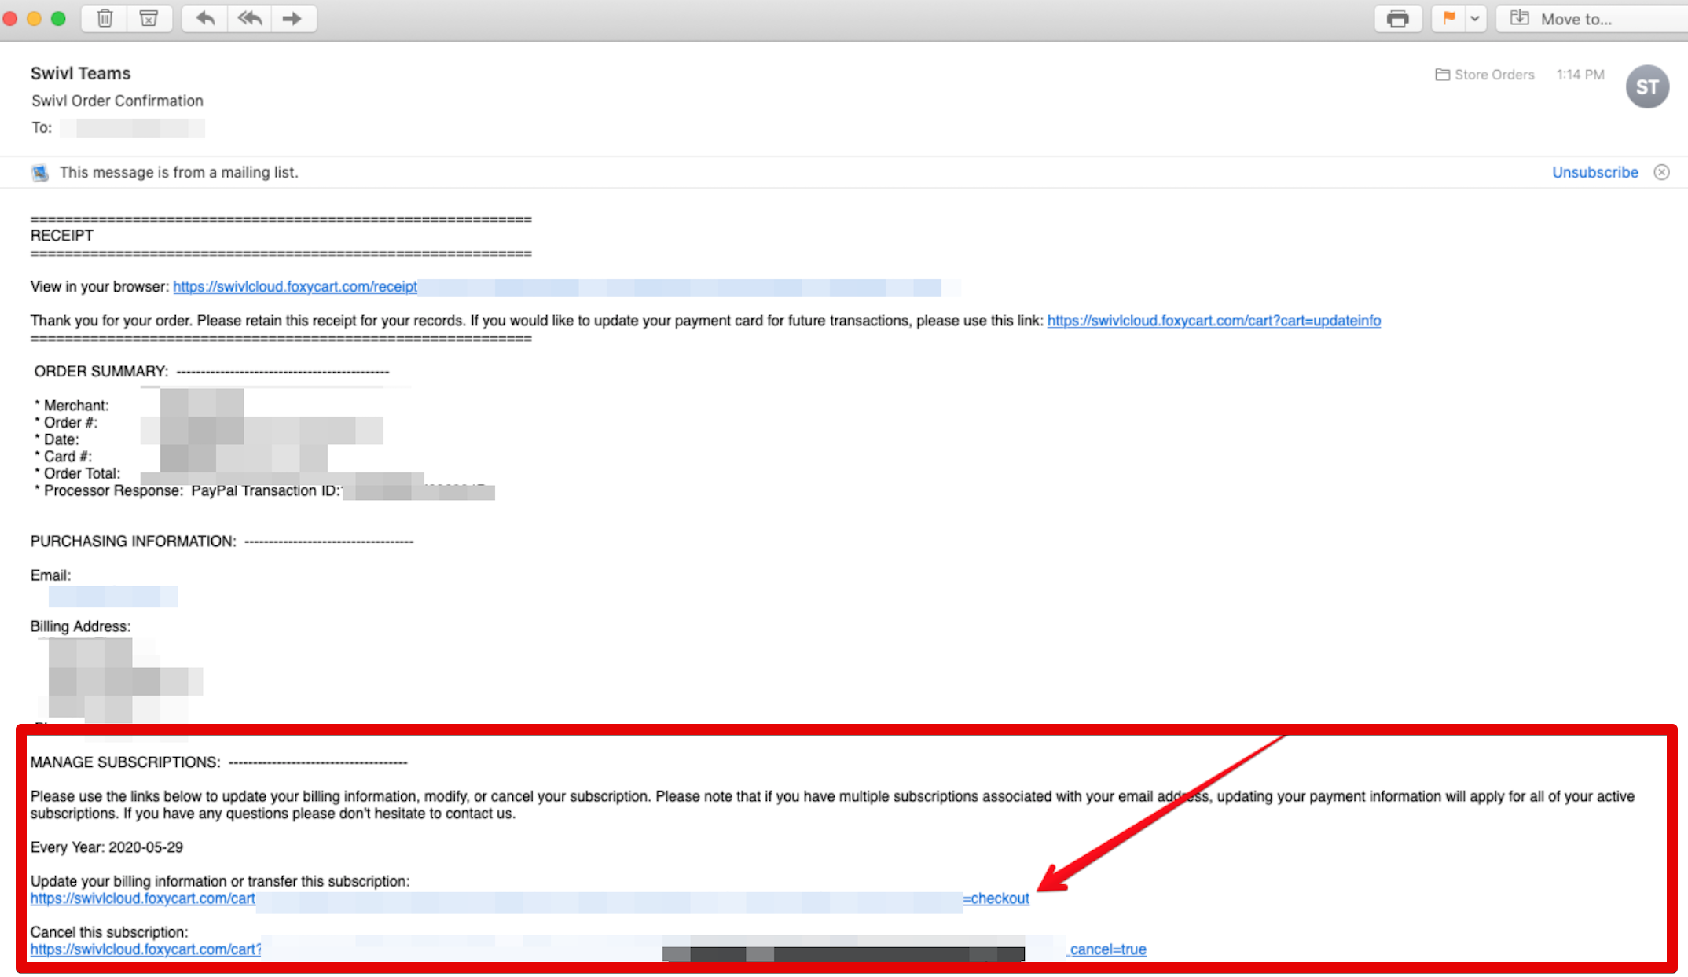Click the yellow minimize window button
This screenshot has width=1688, height=977.
tap(34, 19)
